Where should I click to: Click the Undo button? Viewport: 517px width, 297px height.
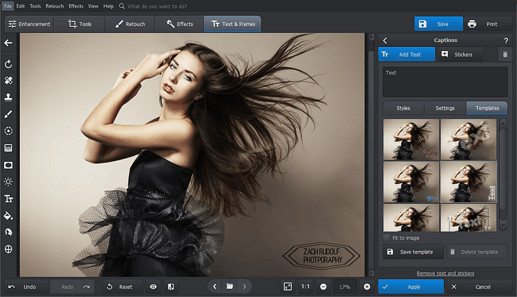26,287
